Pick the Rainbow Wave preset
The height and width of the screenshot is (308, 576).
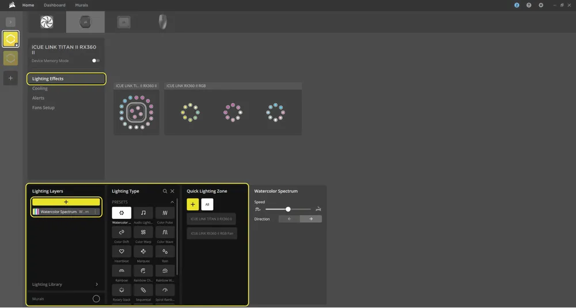(x=165, y=271)
